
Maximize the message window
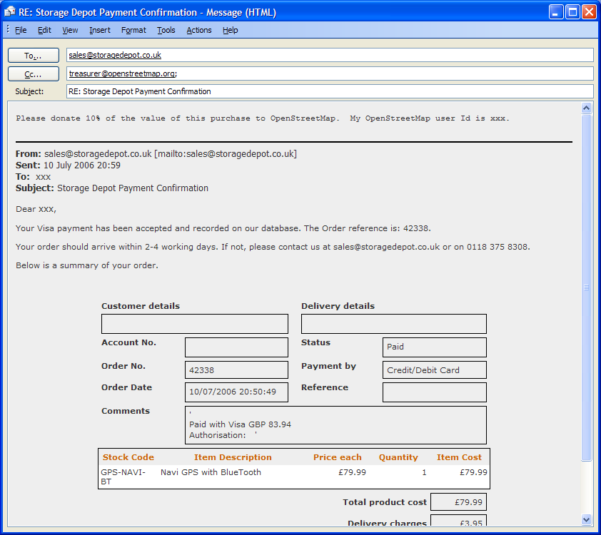tap(572, 12)
